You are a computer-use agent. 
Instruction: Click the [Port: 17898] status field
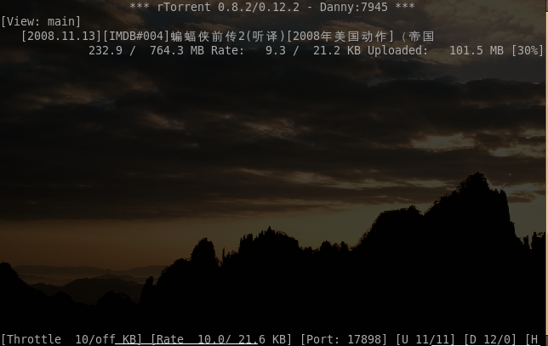pyautogui.click(x=344, y=339)
